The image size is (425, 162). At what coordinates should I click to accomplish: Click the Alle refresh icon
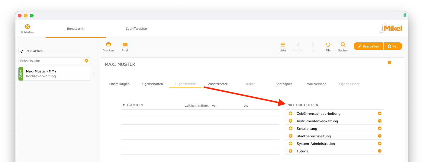point(328,44)
